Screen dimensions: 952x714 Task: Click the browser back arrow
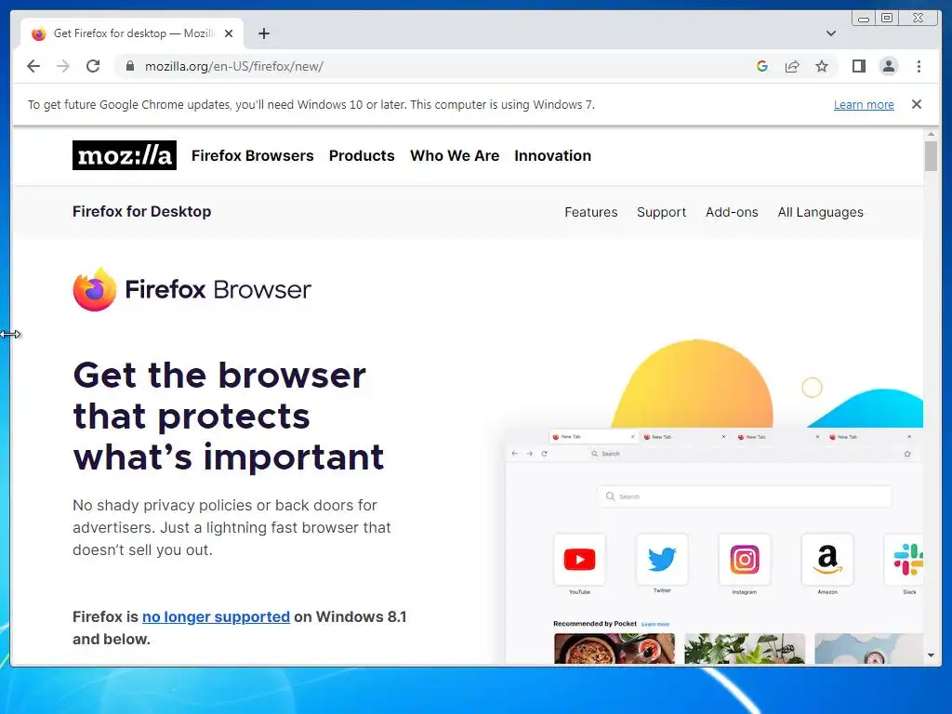click(x=33, y=66)
